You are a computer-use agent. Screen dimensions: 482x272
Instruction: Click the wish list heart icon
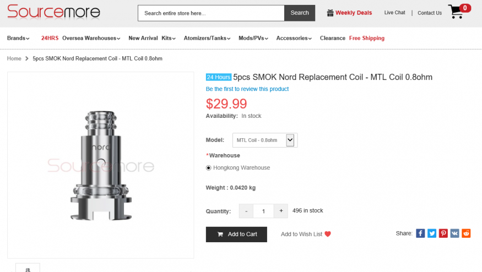328,234
